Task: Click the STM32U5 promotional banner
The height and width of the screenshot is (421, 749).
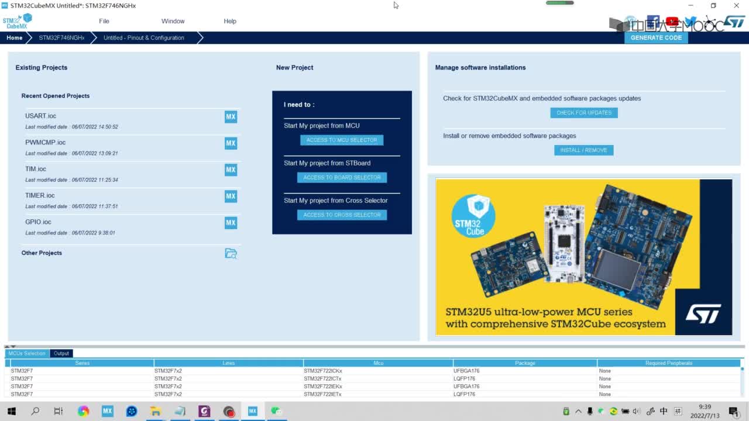Action: [x=583, y=257]
